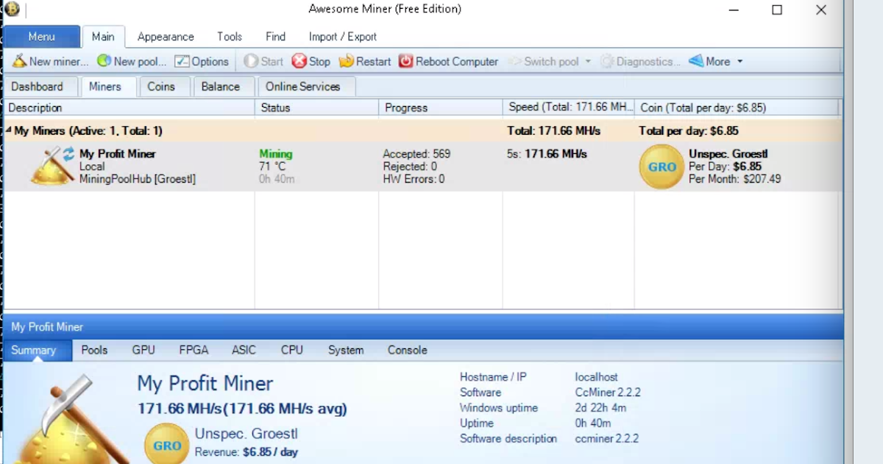Select the My Profit Miner row name
The height and width of the screenshot is (464, 883).
tap(118, 154)
